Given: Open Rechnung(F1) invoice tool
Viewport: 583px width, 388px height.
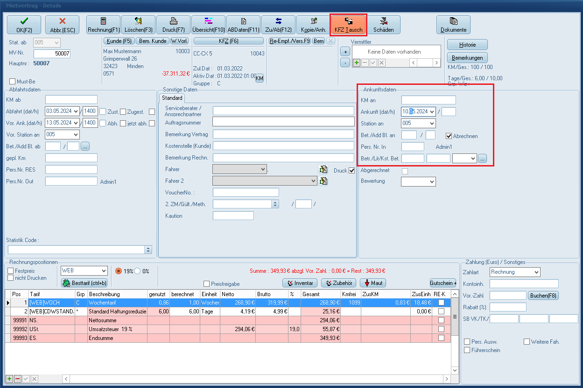Looking at the screenshot, I should coord(104,25).
